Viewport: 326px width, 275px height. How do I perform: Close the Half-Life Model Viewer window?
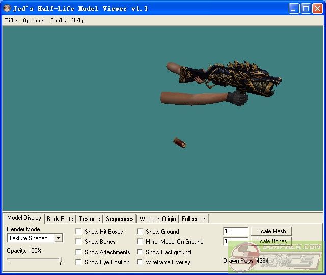pos(318,8)
